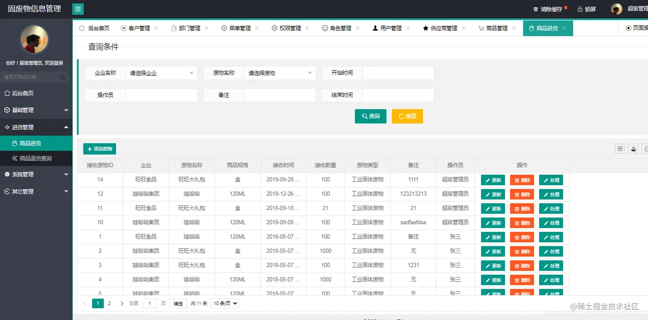Close the 角色管理 tab
Viewport: 648px width, 320px height.
coord(357,28)
